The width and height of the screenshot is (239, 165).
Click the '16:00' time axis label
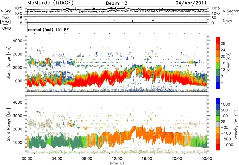click(147, 159)
